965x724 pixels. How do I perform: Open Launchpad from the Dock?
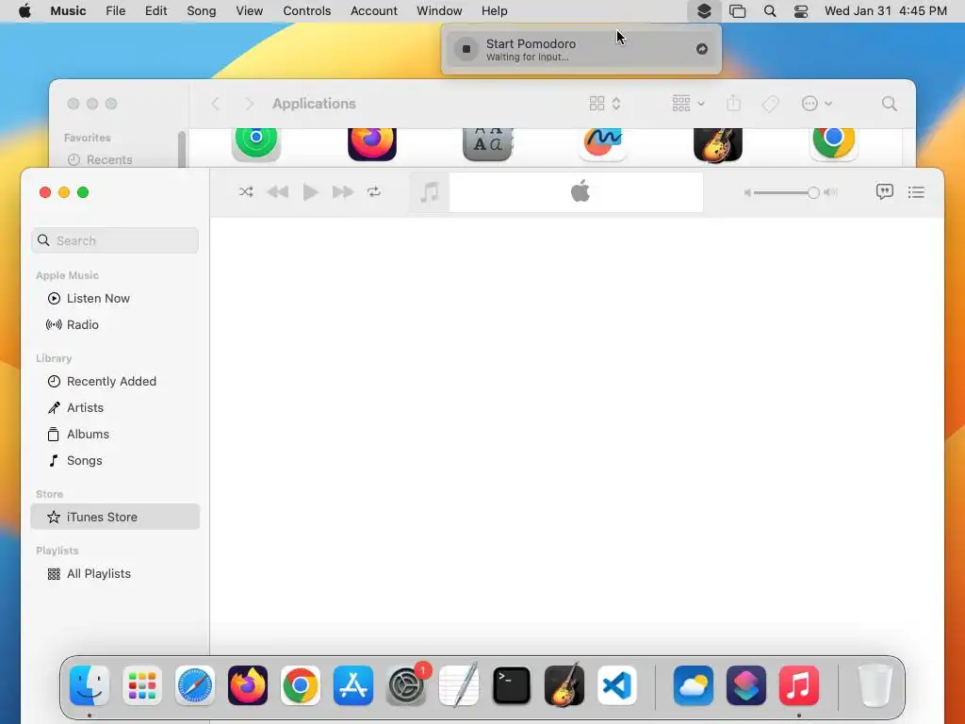(x=142, y=685)
